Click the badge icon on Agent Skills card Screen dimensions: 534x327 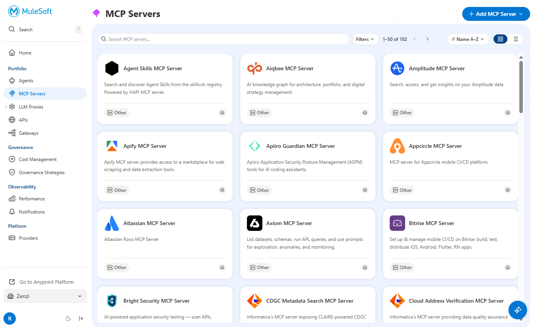tap(222, 113)
